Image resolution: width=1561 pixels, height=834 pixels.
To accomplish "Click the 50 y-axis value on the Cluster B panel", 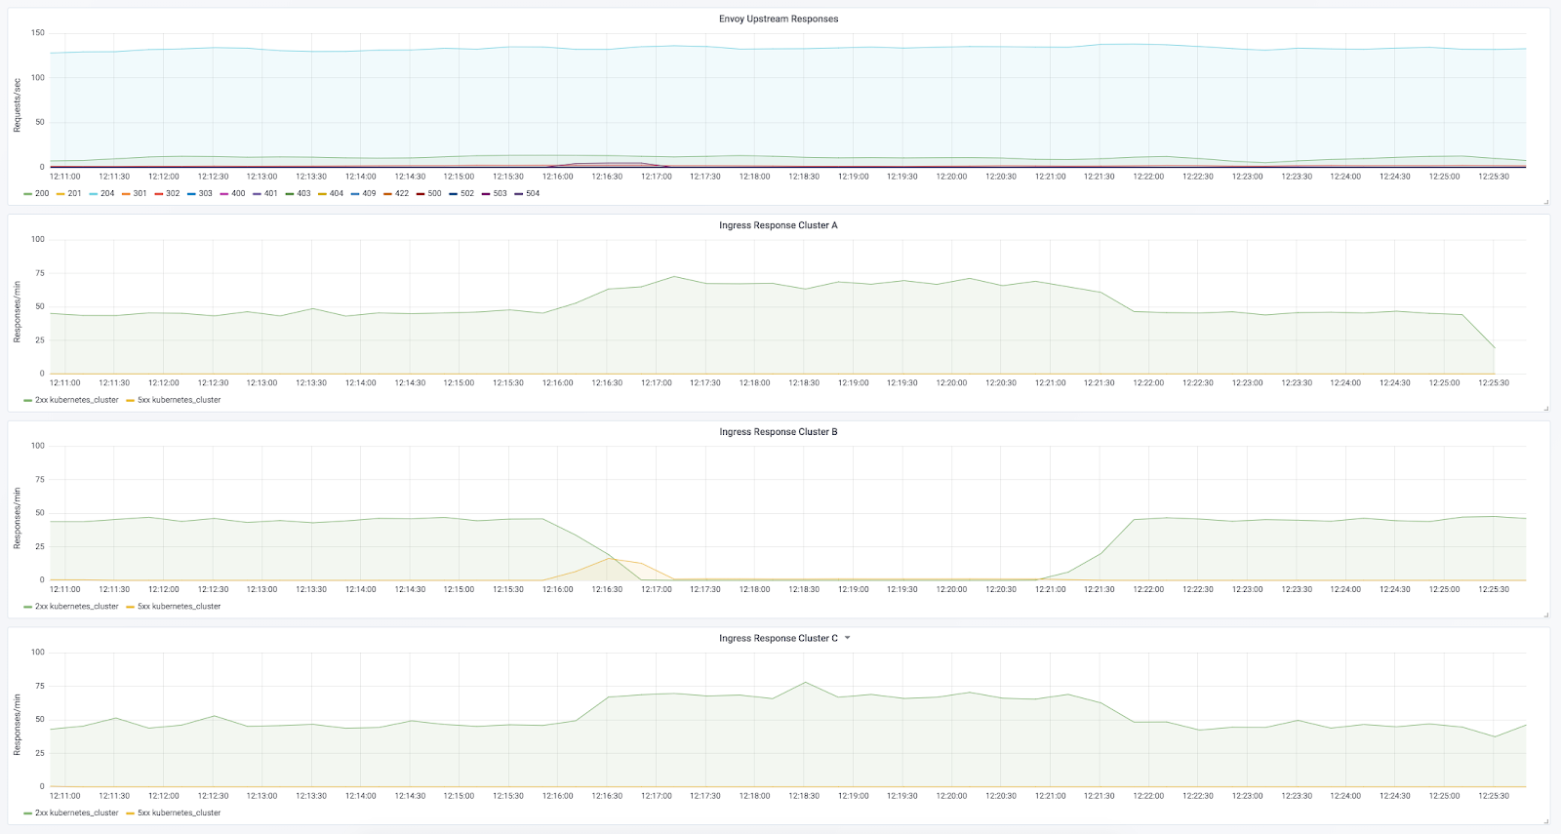I will pos(40,513).
